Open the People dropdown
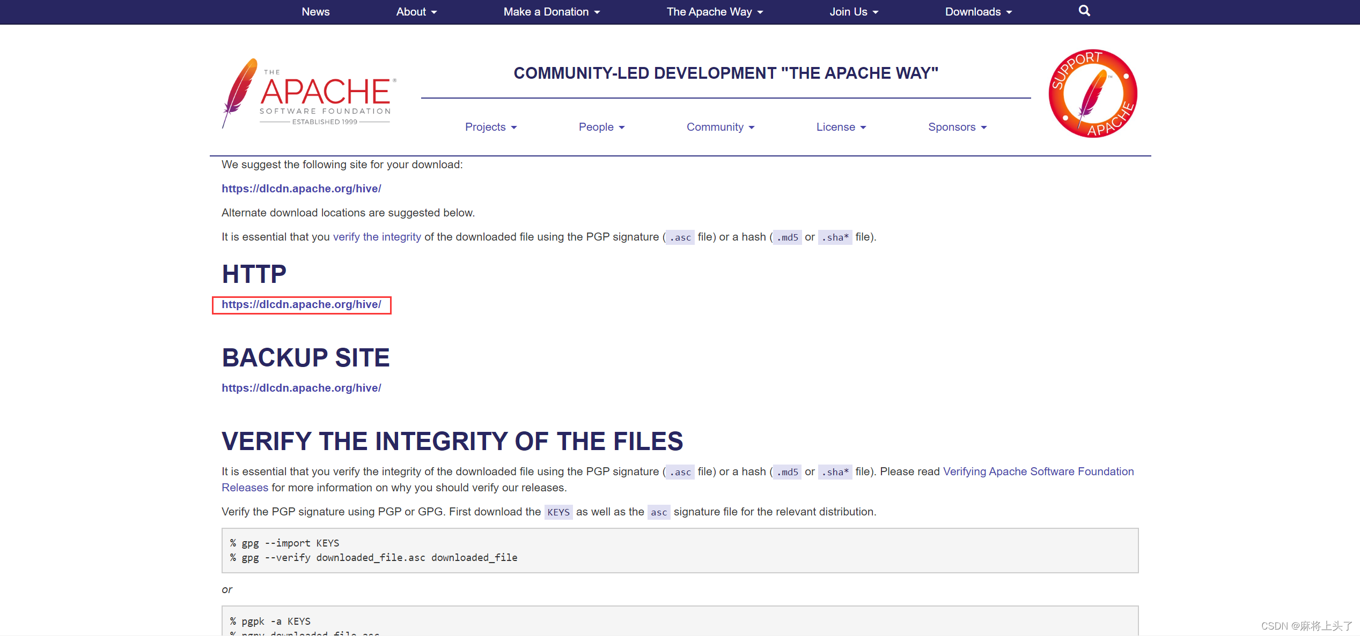This screenshot has width=1360, height=636. click(x=601, y=127)
